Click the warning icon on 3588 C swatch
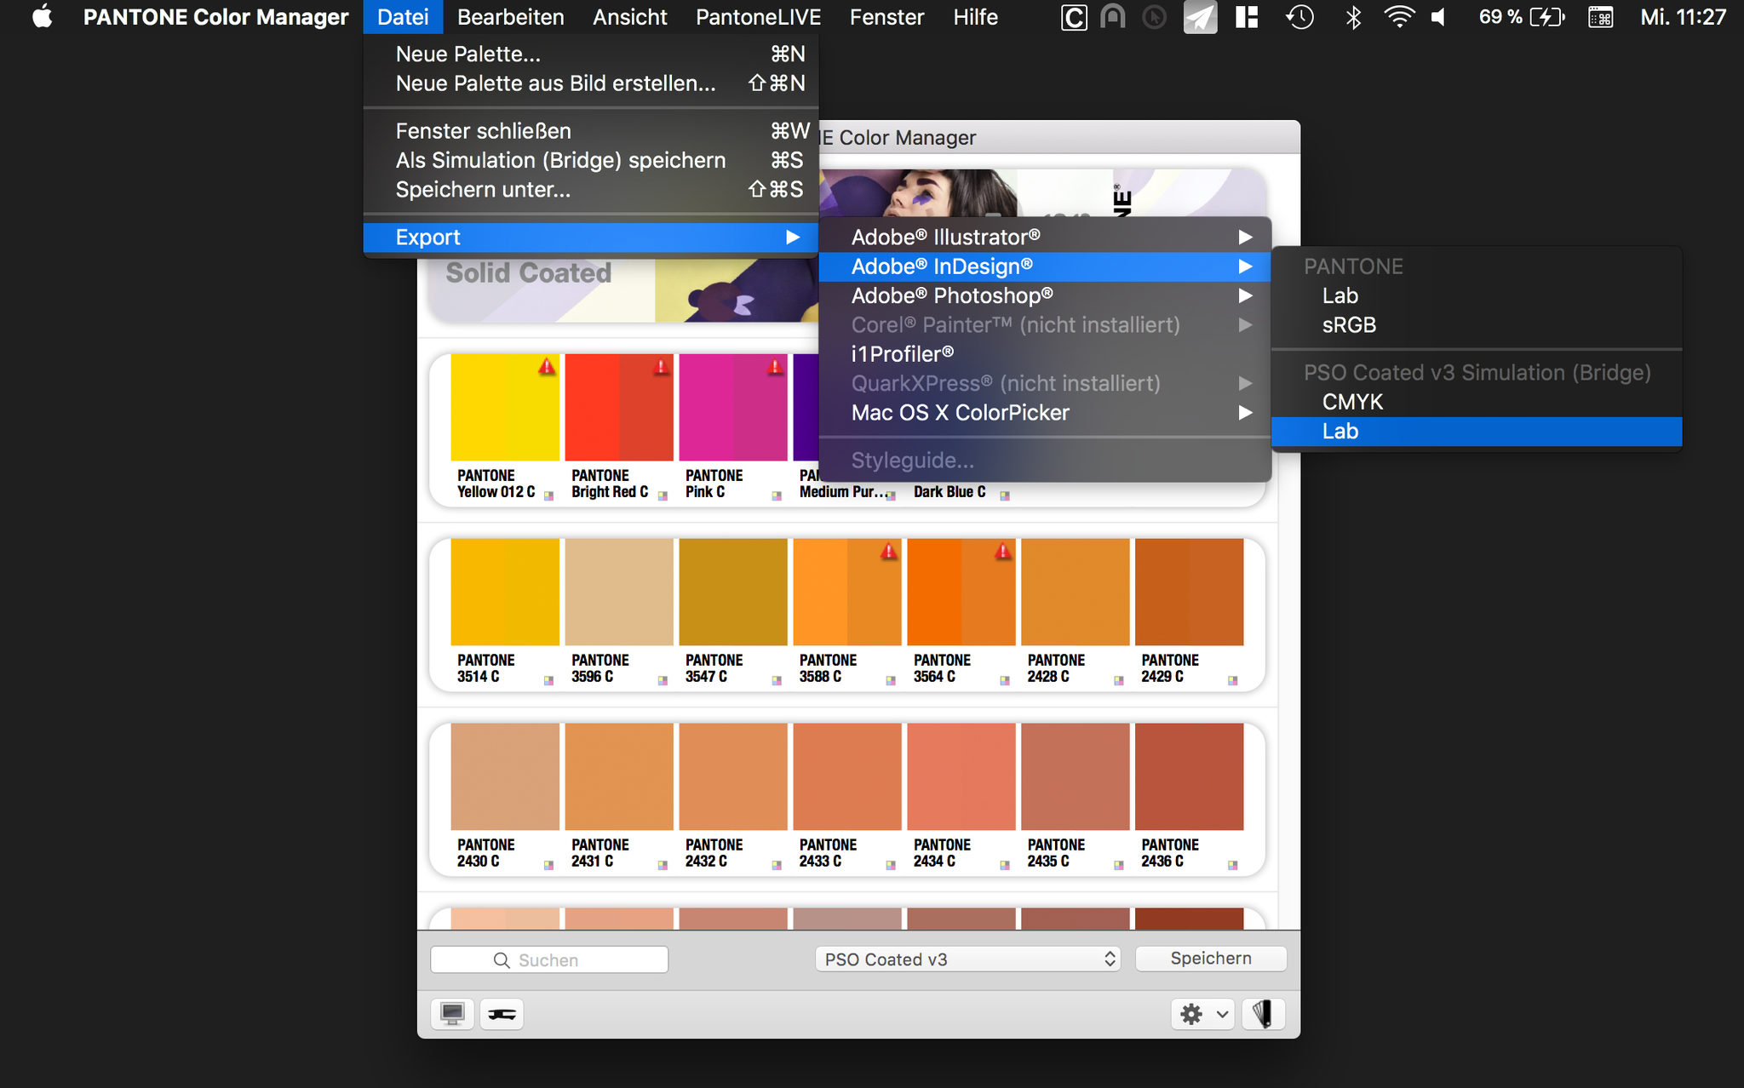This screenshot has width=1744, height=1088. coord(889,552)
